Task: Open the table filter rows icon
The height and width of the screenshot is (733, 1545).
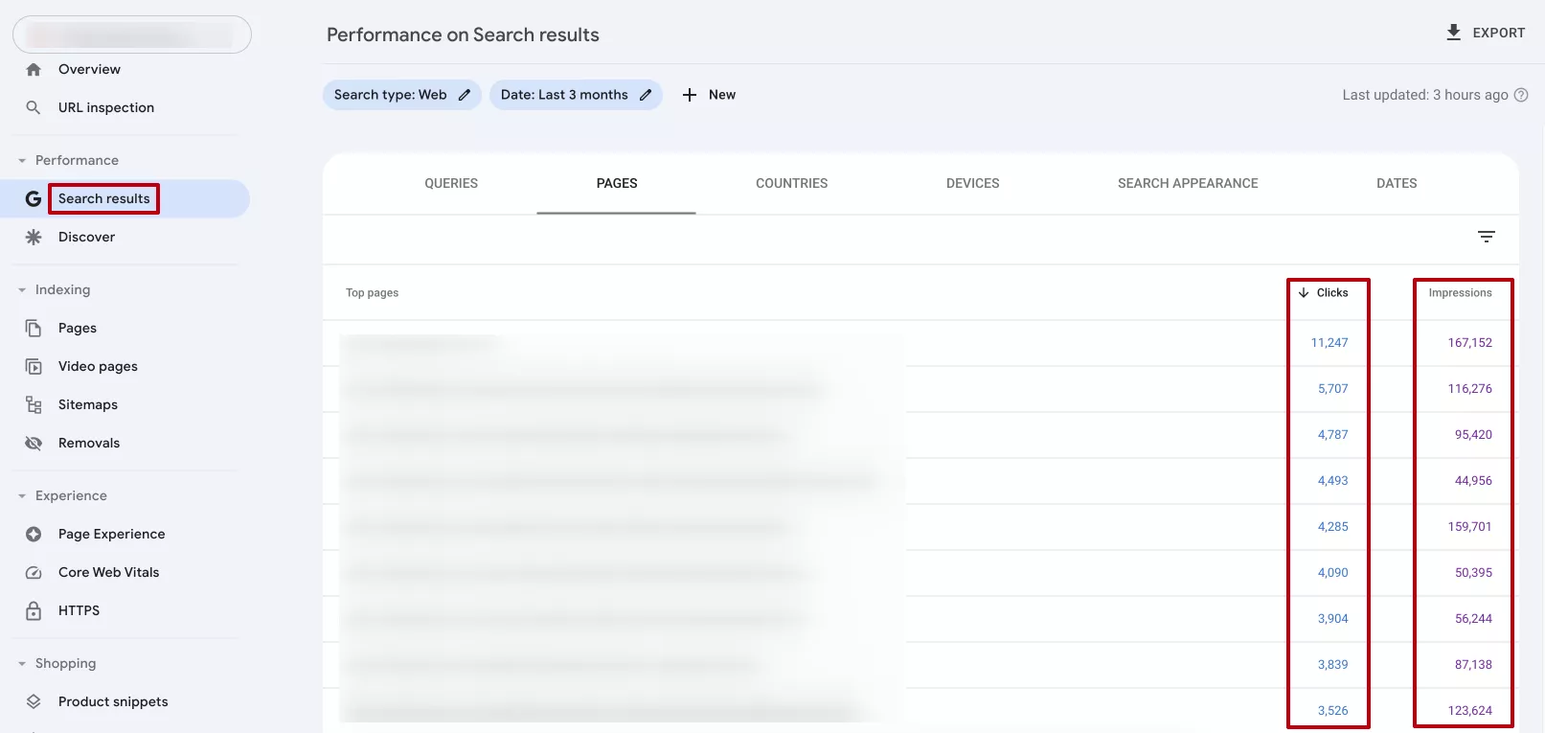Action: 1487,237
